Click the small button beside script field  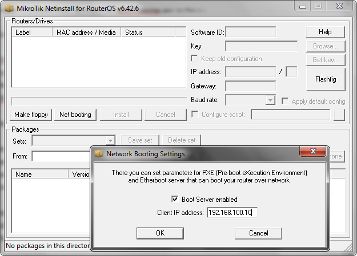[339, 115]
